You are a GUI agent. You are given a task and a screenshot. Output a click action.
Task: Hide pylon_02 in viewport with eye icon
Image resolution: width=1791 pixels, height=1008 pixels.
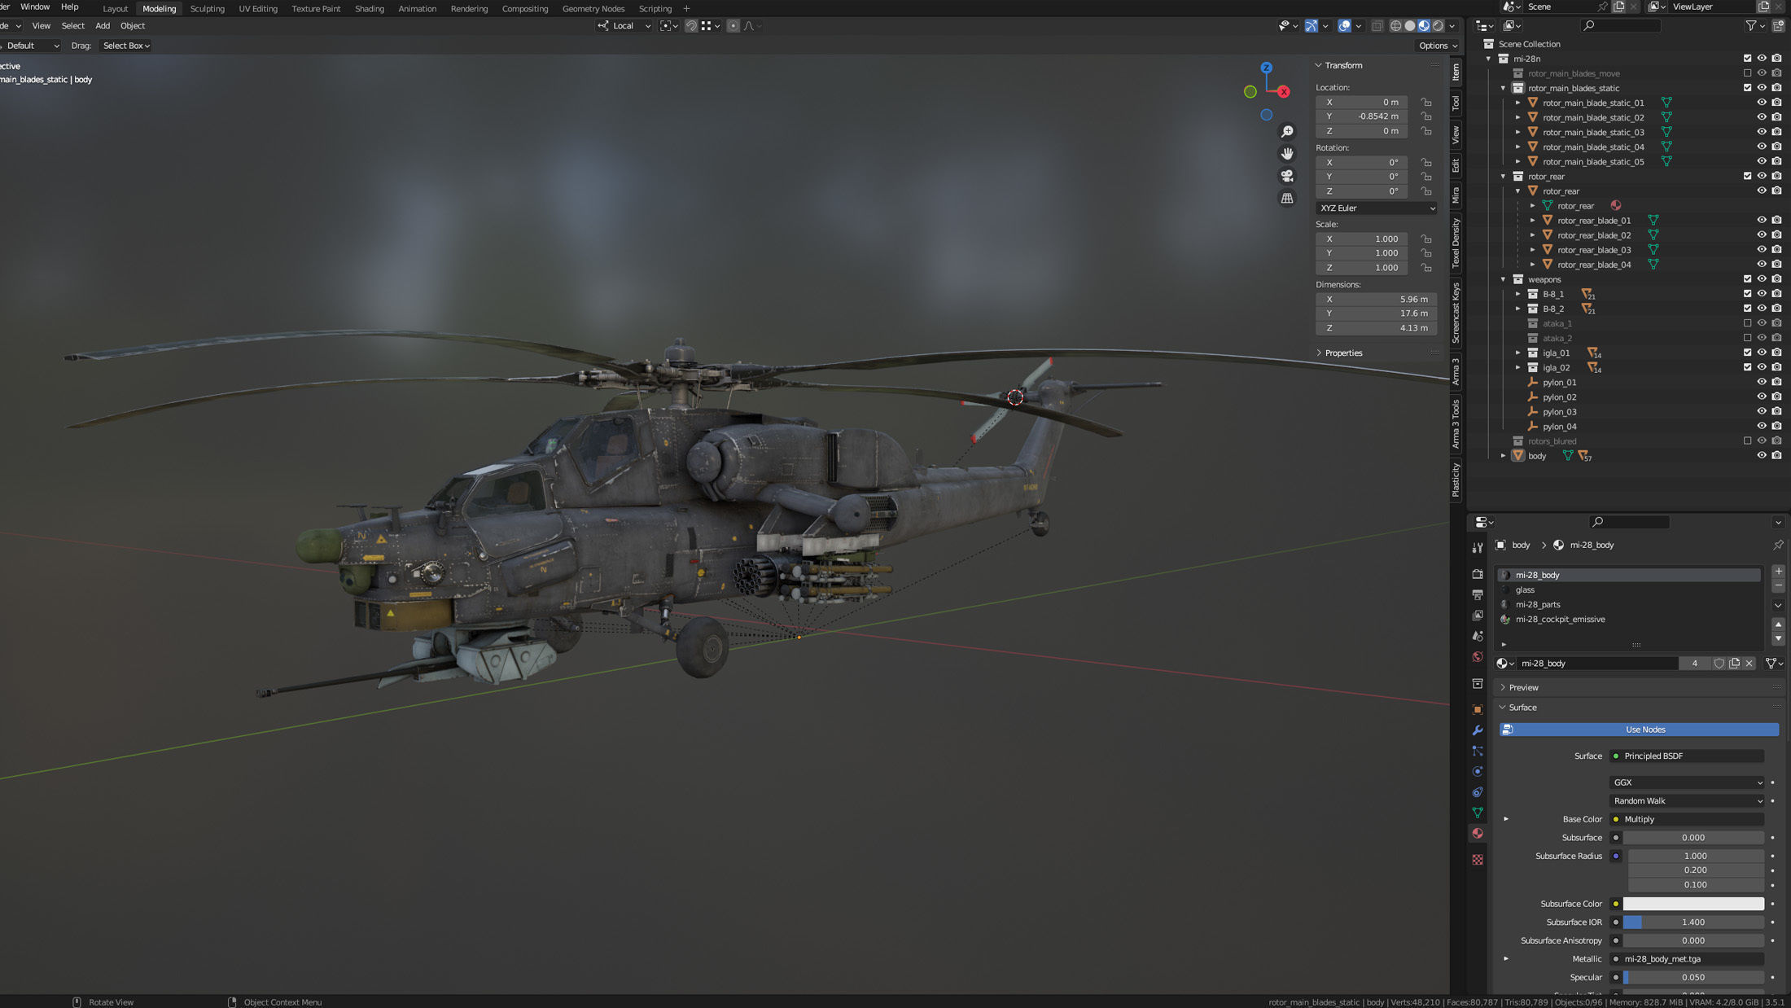click(x=1762, y=397)
